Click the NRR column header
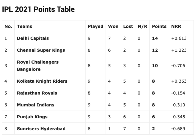This screenshot has height=136, width=196. click(x=176, y=26)
